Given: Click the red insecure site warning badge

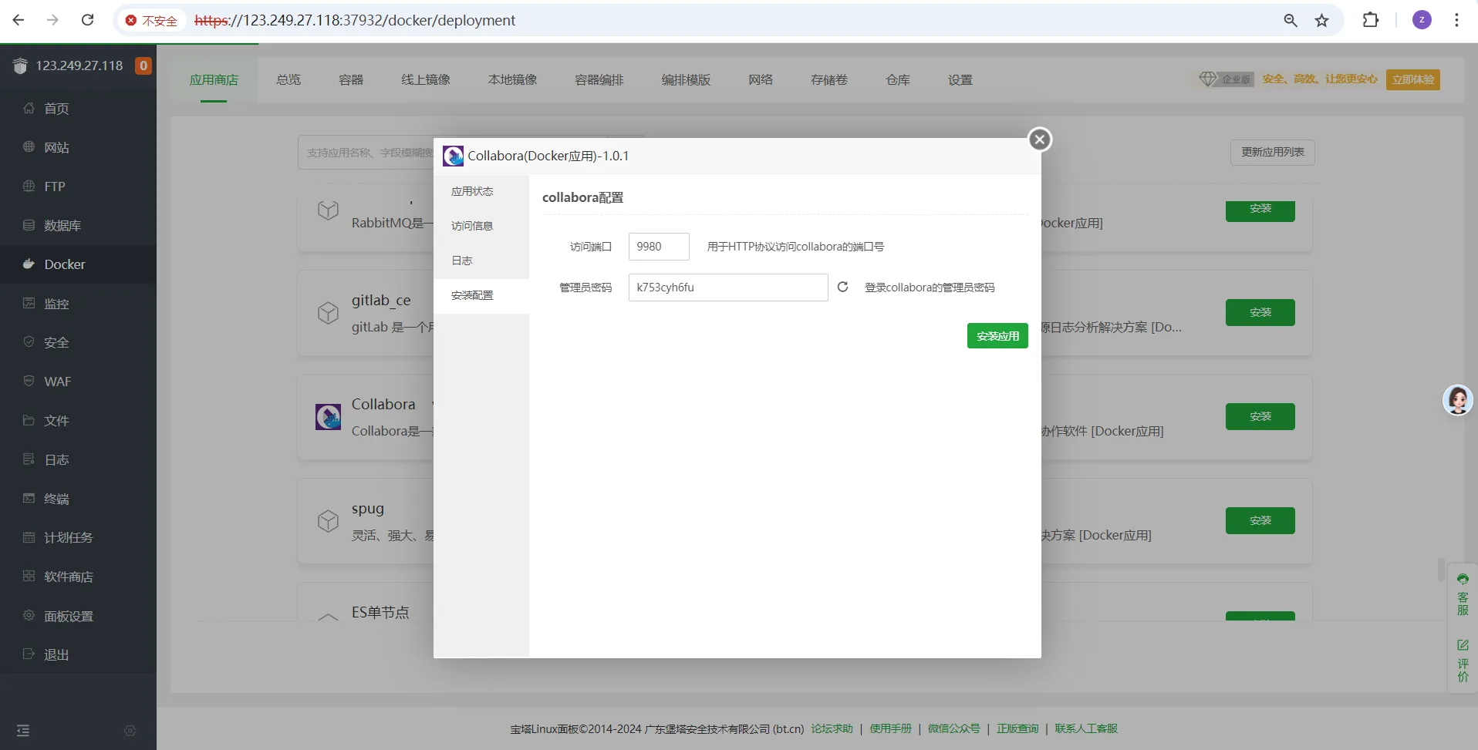Looking at the screenshot, I should pyautogui.click(x=152, y=21).
